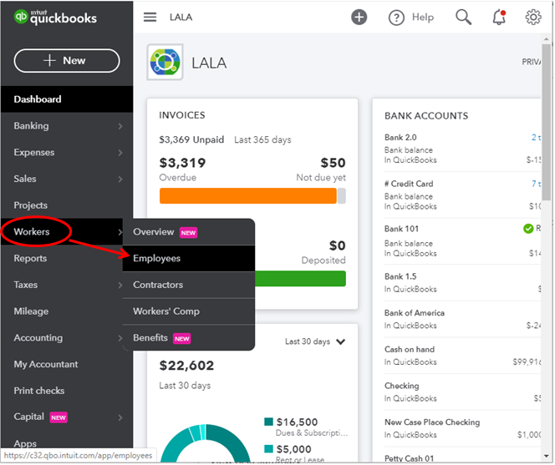Open the Petty Cash 01 account
Viewport: 555px width, 465px height.
point(409,458)
